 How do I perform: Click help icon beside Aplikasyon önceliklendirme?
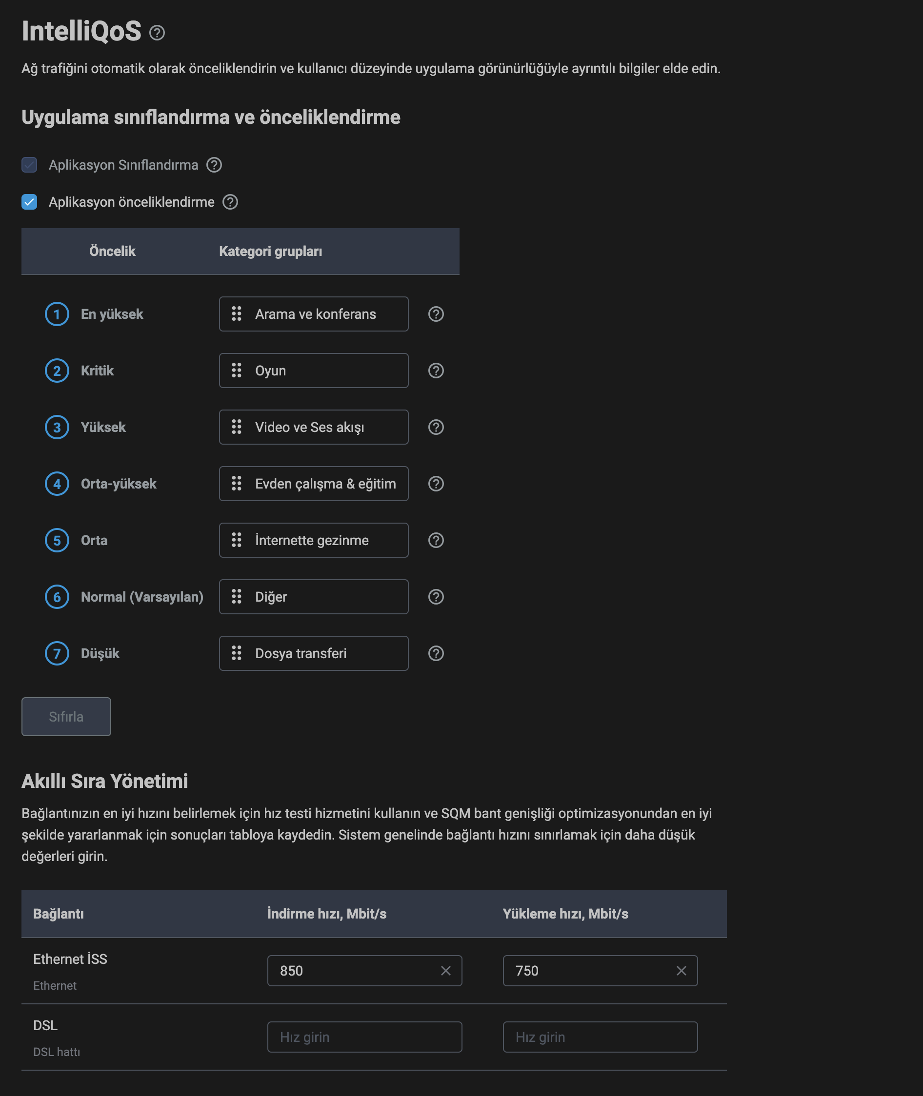(x=230, y=202)
